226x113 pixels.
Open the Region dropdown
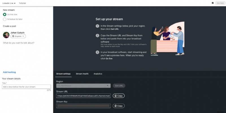83,86
